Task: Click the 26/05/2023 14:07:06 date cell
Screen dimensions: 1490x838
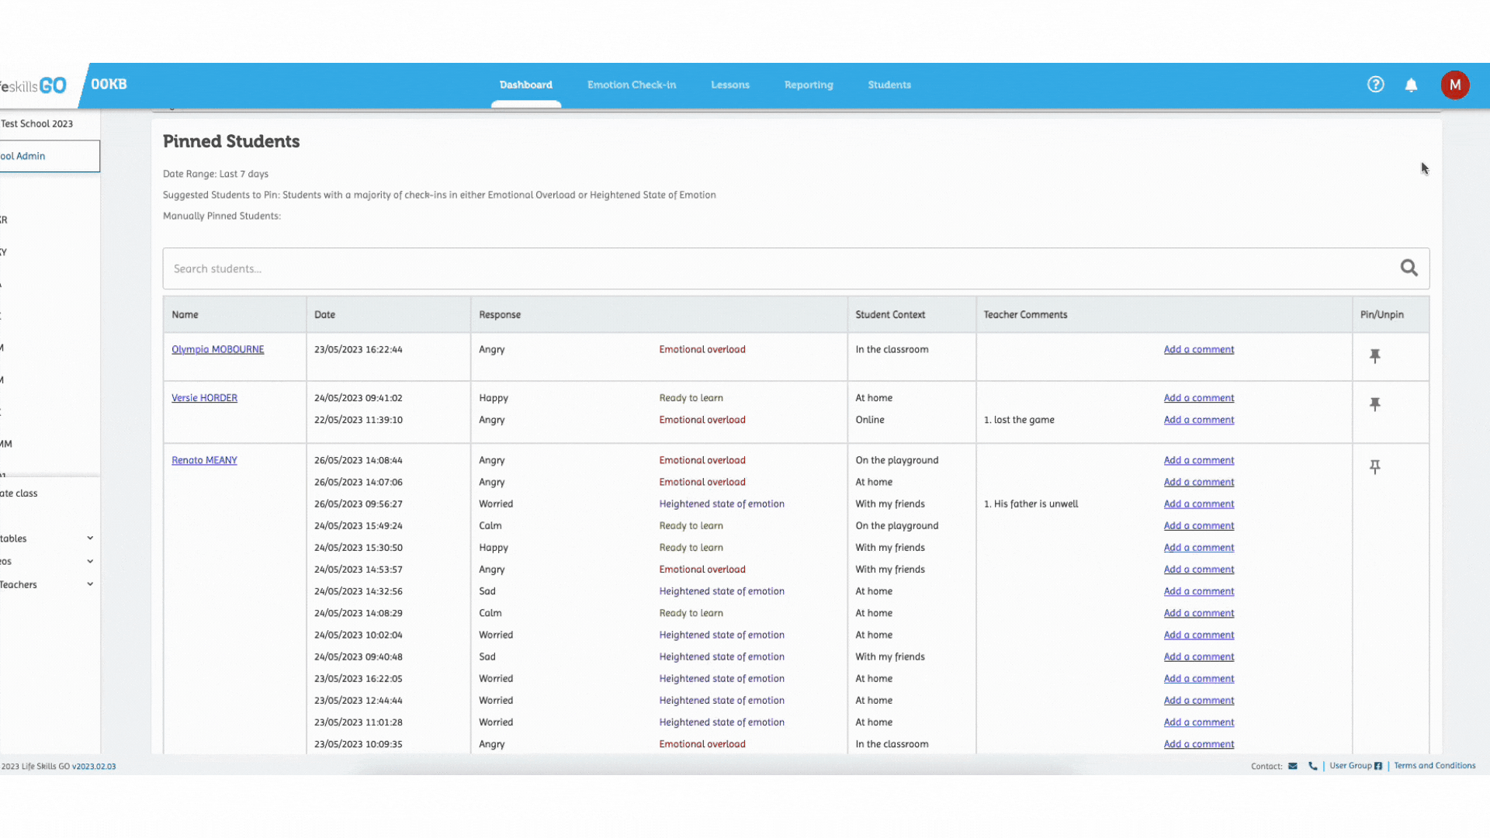Action: coord(358,482)
